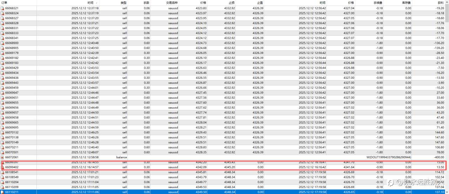Click the icon for order 66069651
This screenshot has width=449, height=194.
[2, 98]
